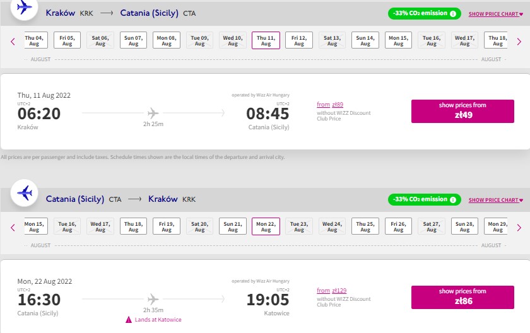
Task: Click the Lands at Katowice warning icon
Action: click(x=129, y=320)
